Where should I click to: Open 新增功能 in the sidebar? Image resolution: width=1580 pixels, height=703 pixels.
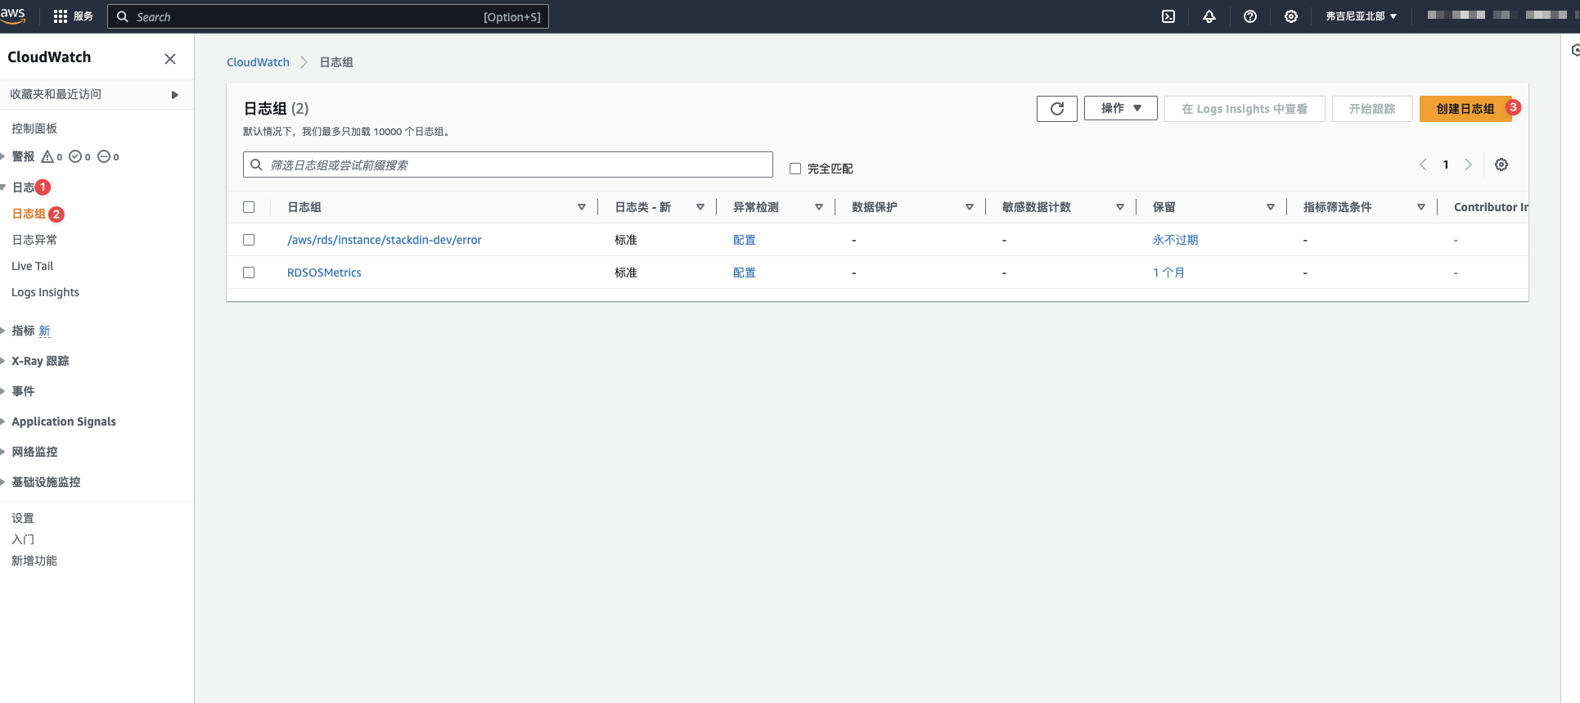click(34, 561)
